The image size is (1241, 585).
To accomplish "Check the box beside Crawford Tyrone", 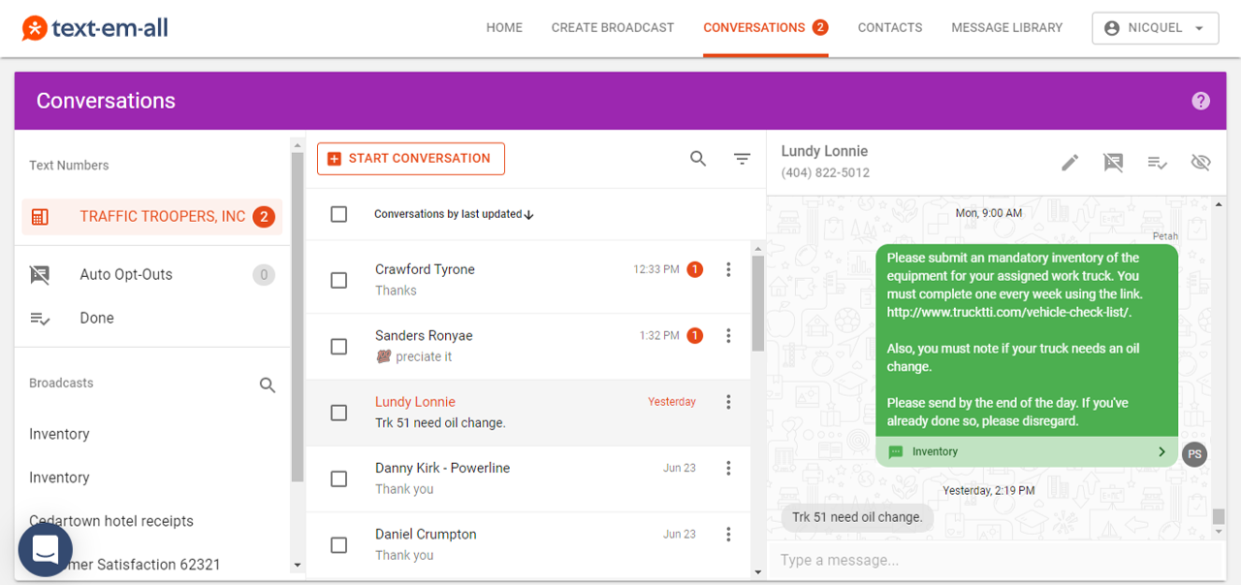I will click(x=338, y=280).
